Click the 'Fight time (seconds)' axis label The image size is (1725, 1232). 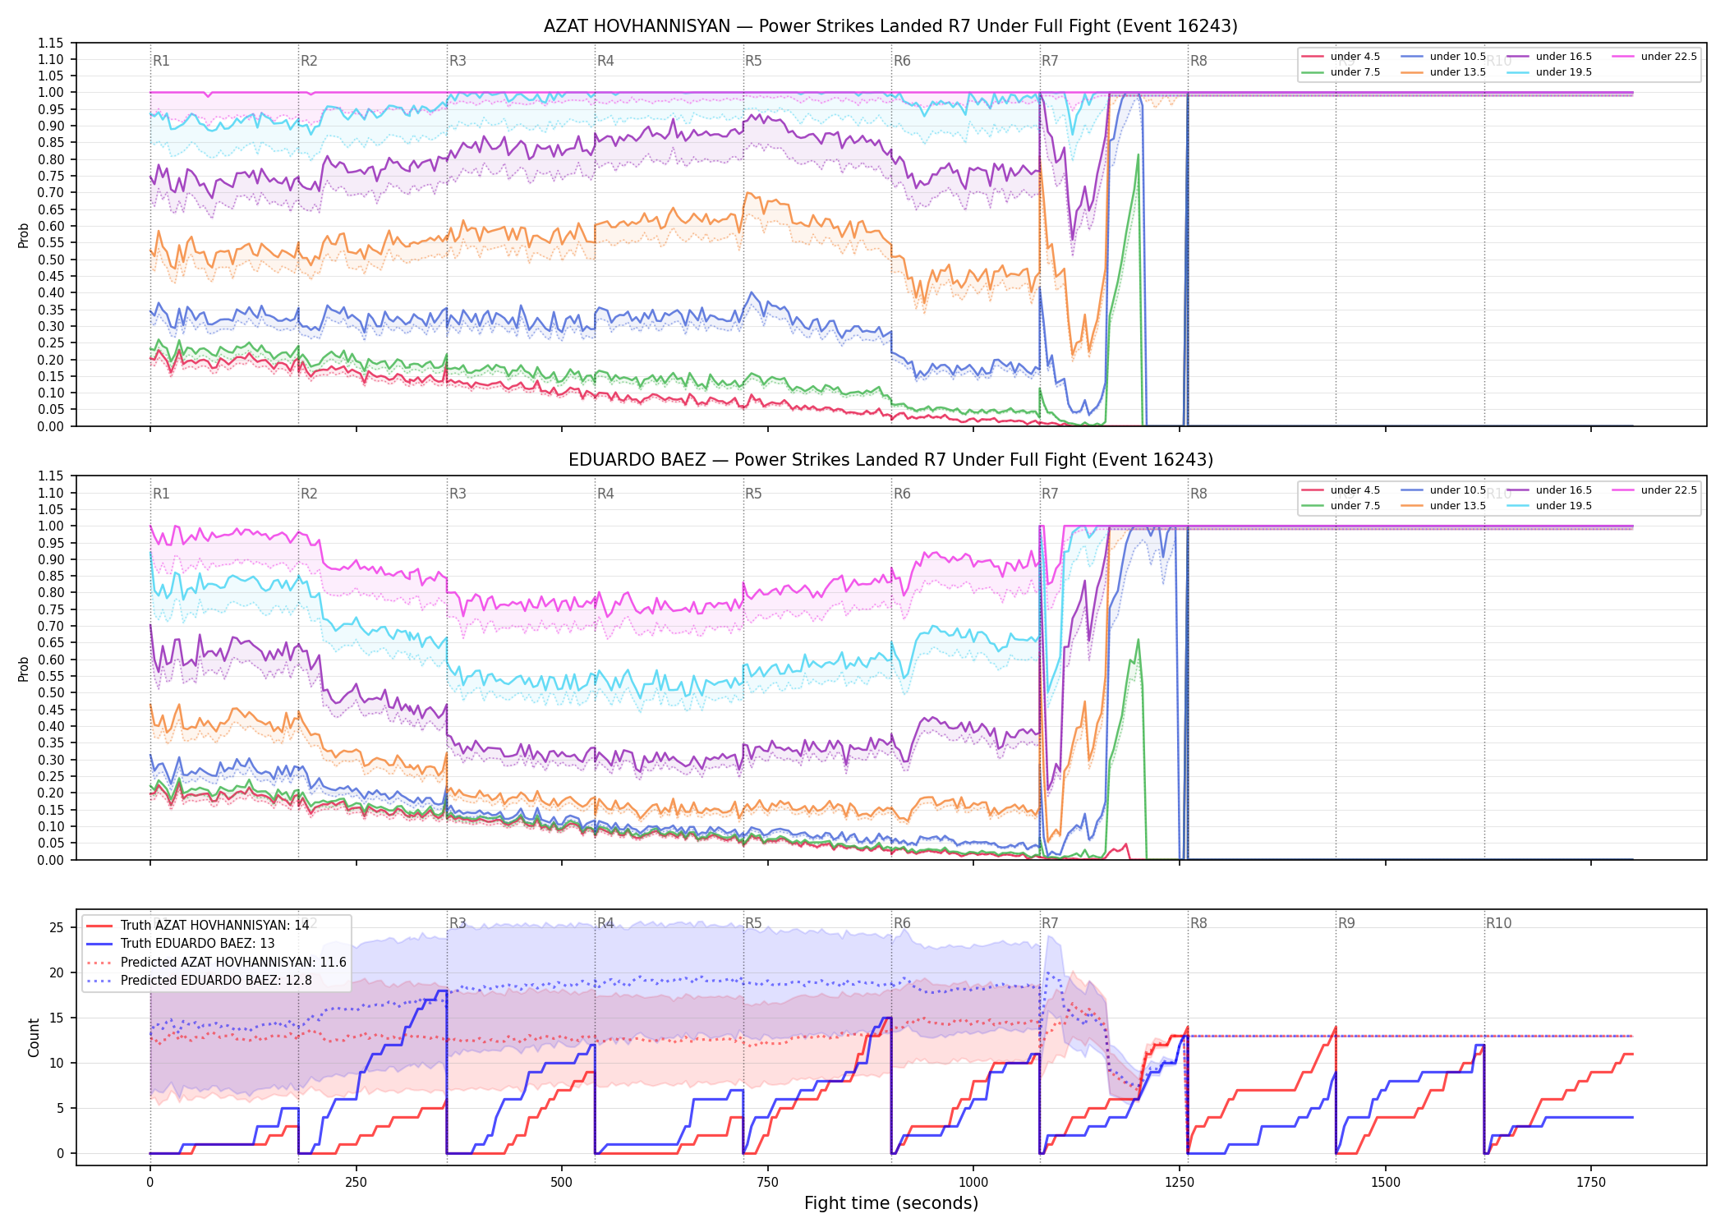point(891,1203)
